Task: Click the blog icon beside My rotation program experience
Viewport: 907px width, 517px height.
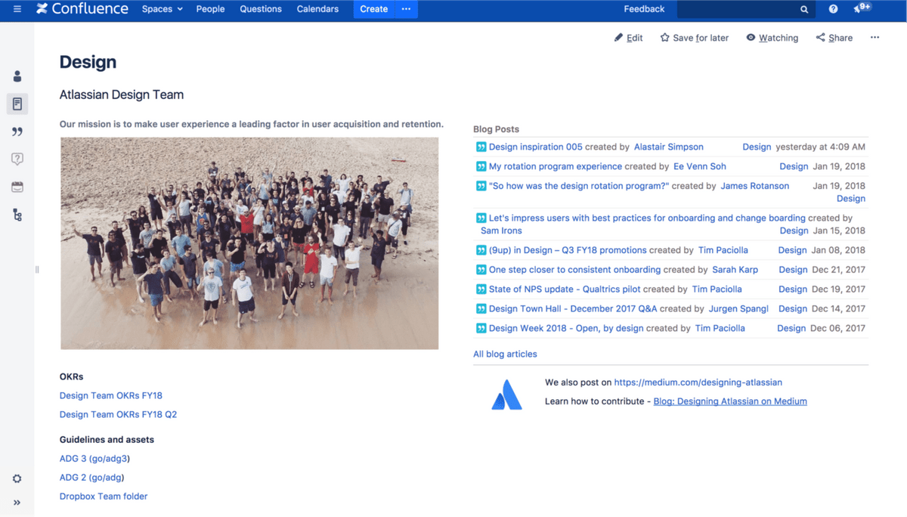Action: pos(481,166)
